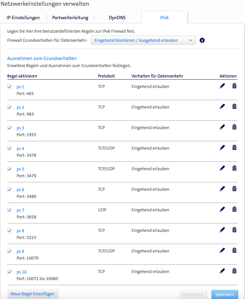This screenshot has height=299, width=245.
Task: Save changes with the Speichern button
Action: pyautogui.click(x=224, y=294)
